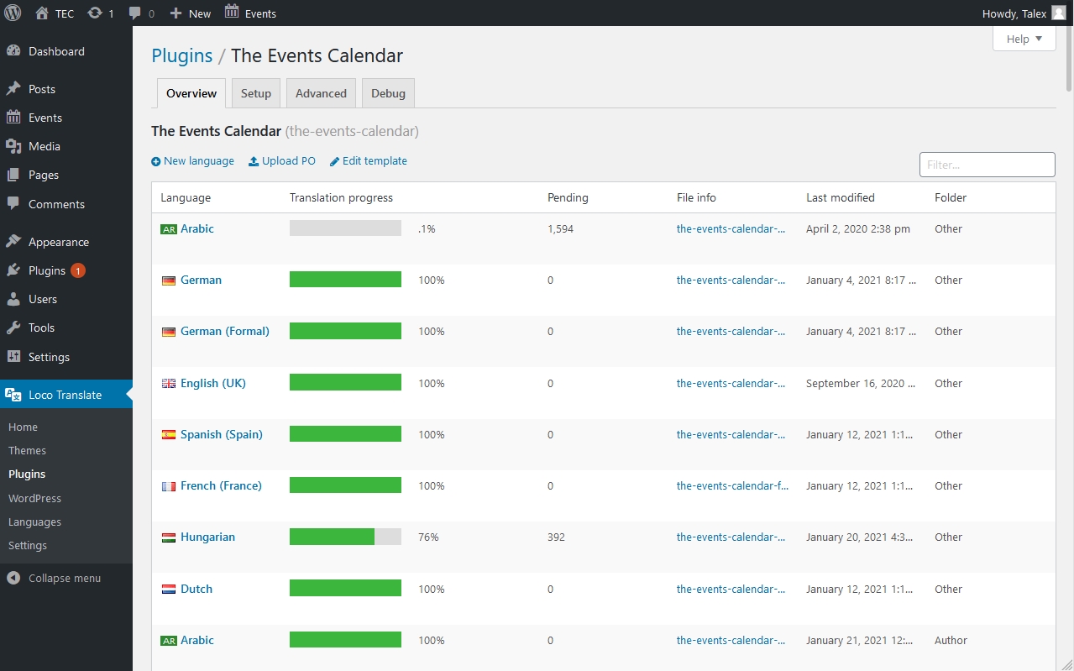Expand the Help dropdown
Image resolution: width=1074 pixels, height=671 pixels.
(1024, 39)
